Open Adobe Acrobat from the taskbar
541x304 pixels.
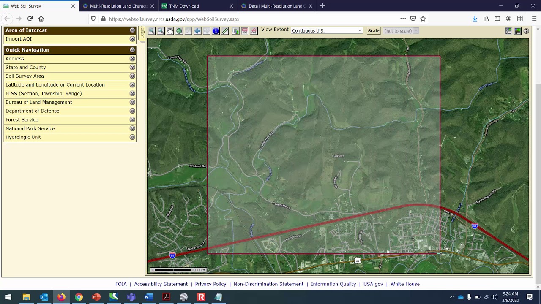click(166, 297)
